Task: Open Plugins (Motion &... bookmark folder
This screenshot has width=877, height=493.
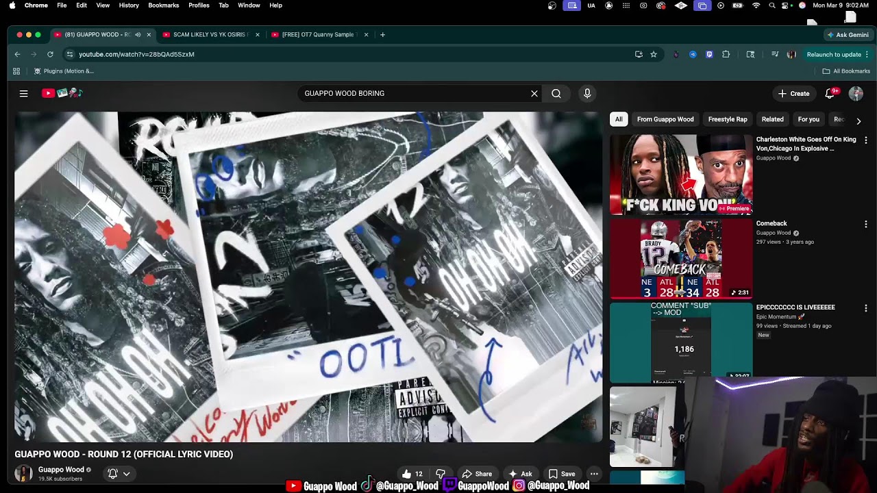Action: 64,71
